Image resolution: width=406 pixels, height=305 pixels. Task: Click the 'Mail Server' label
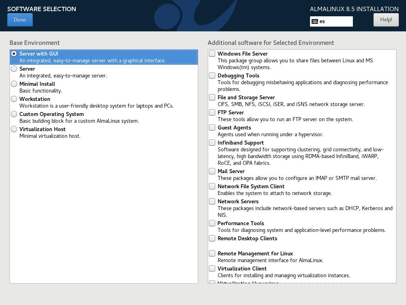(231, 171)
